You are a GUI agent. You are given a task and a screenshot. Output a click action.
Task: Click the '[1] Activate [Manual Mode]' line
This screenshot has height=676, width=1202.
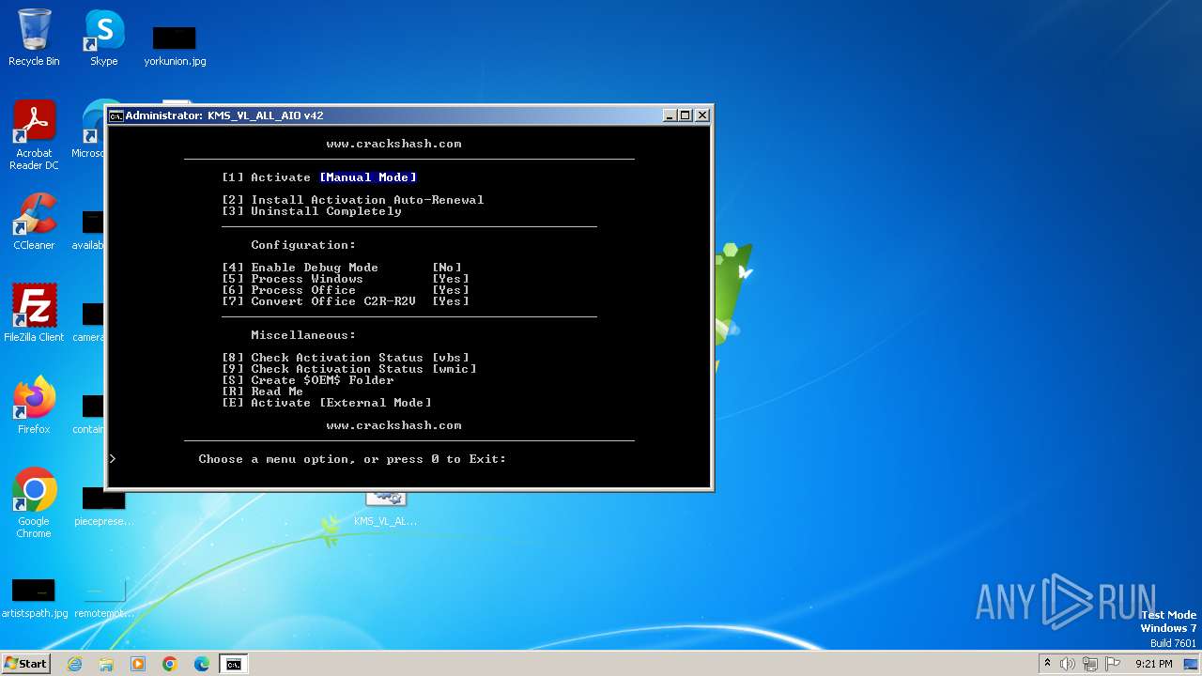point(319,177)
